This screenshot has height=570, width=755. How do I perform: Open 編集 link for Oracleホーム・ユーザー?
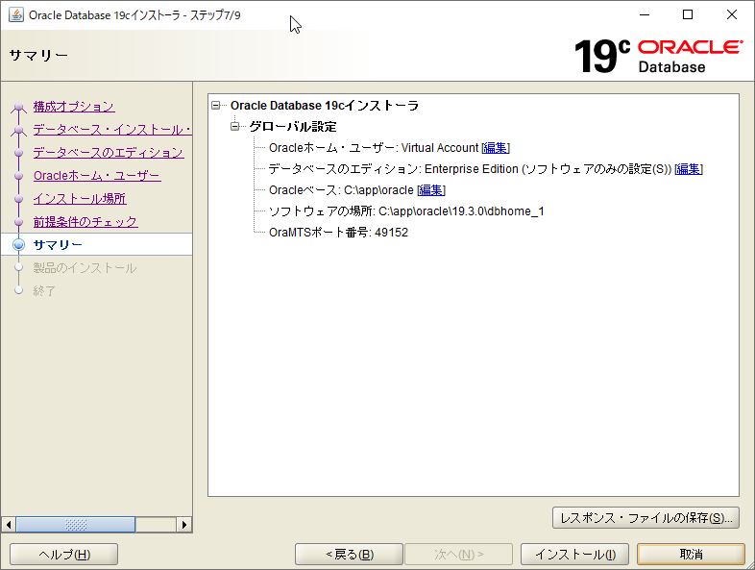496,148
